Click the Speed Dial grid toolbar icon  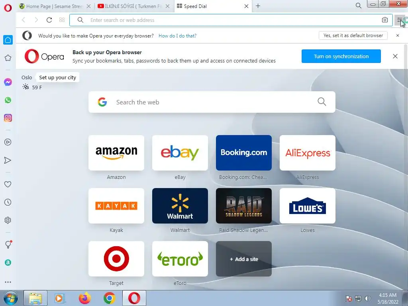(x=62, y=20)
